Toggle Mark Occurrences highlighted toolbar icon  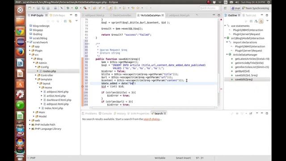pyautogui.click(x=110, y=8)
